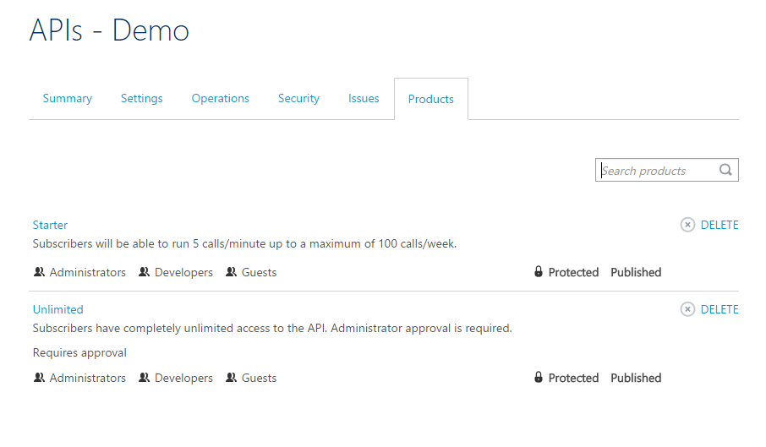Click the Starter product's padlock icon
Screen dimensions: 766x447
pyautogui.click(x=539, y=272)
